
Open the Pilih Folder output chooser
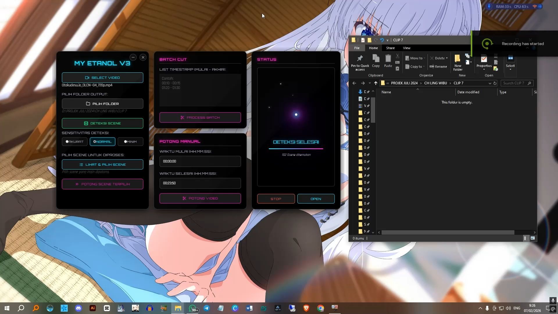point(102,104)
